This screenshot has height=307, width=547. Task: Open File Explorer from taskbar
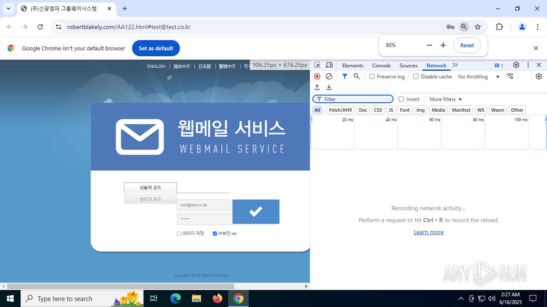(196, 298)
